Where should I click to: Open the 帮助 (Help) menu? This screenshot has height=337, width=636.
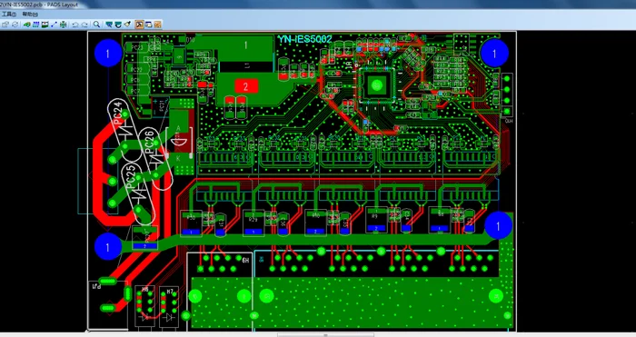click(30, 15)
